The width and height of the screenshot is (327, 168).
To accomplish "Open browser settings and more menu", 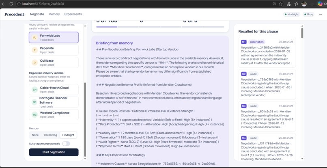I will [312, 4].
